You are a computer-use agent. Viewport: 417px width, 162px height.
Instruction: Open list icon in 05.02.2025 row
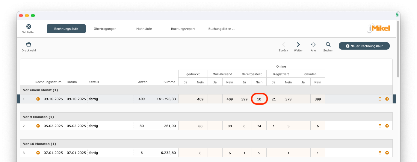pos(380,126)
